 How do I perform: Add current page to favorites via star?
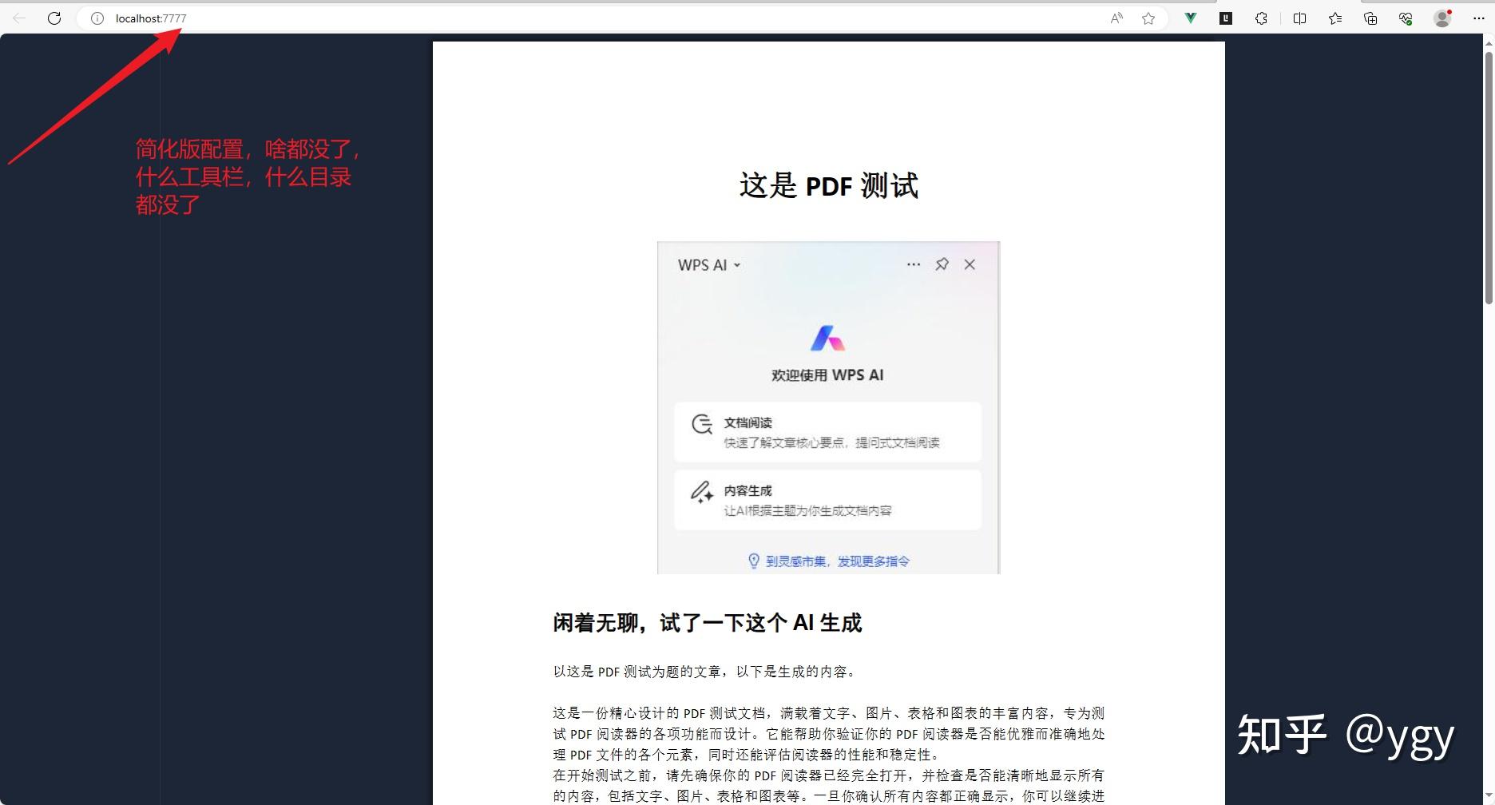click(1148, 18)
